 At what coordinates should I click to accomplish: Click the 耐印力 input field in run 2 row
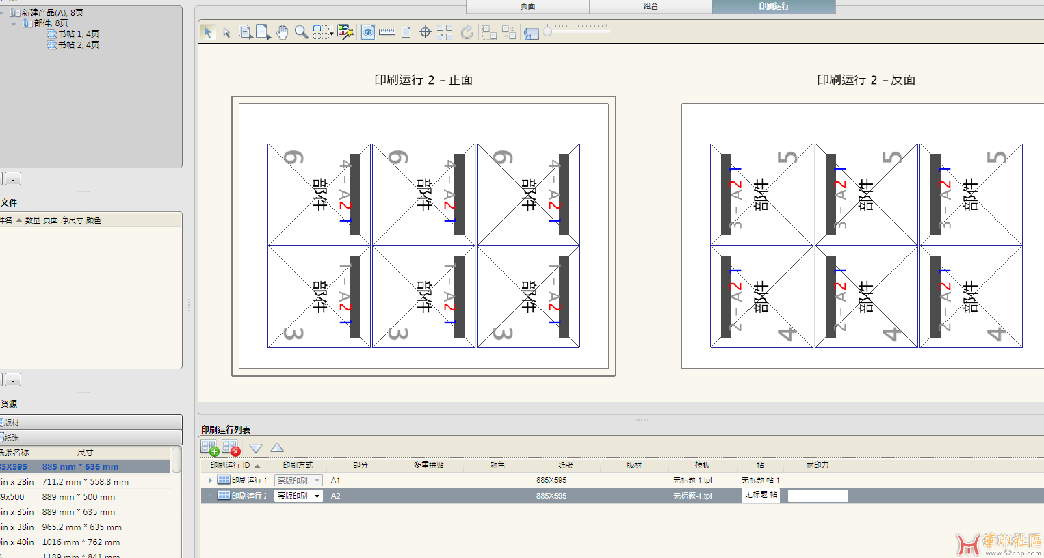[818, 496]
